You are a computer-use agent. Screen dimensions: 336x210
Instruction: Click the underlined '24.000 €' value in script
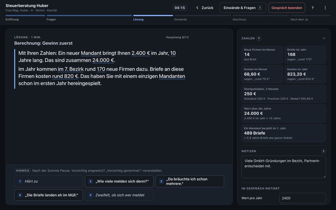(x=103, y=60)
